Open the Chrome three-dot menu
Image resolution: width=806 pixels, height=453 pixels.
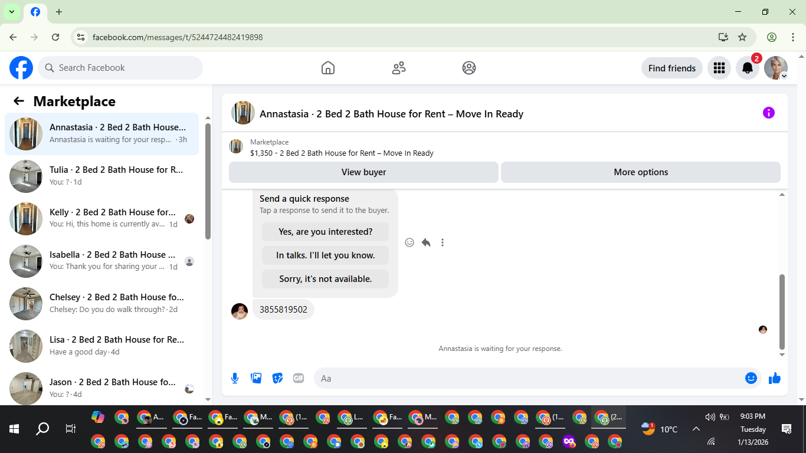coord(793,37)
